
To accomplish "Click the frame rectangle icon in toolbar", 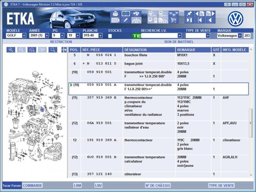I will tap(126, 14).
